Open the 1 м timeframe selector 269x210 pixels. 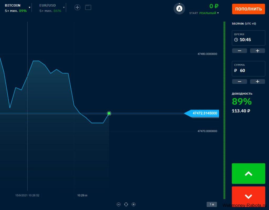click(x=212, y=204)
